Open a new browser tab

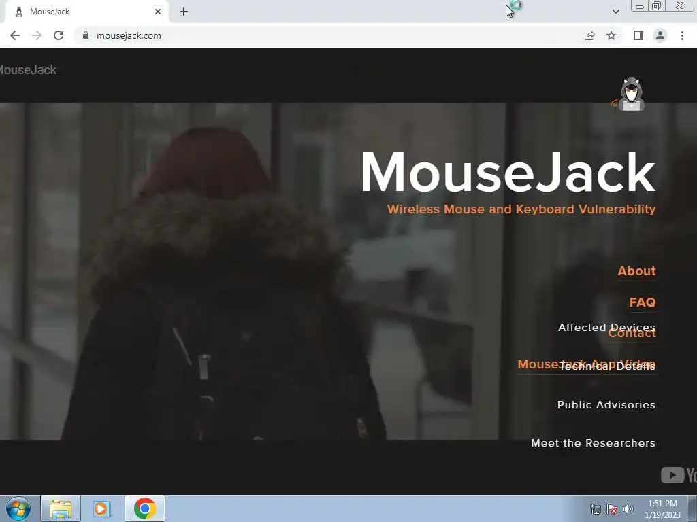(184, 12)
